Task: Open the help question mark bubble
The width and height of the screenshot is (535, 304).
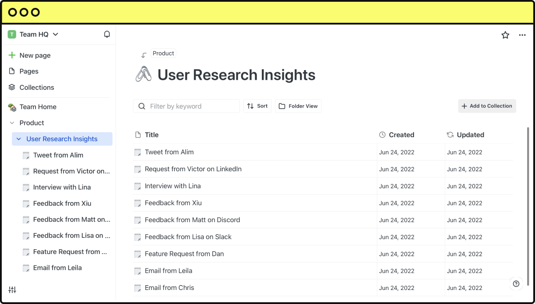Action: pyautogui.click(x=516, y=284)
